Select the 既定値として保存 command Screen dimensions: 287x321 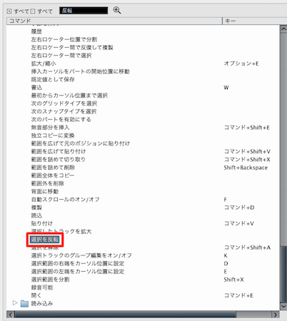[x=53, y=79]
